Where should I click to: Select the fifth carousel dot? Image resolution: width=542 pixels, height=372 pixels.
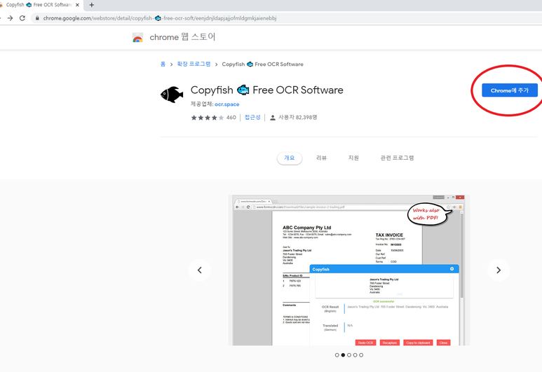(x=361, y=354)
